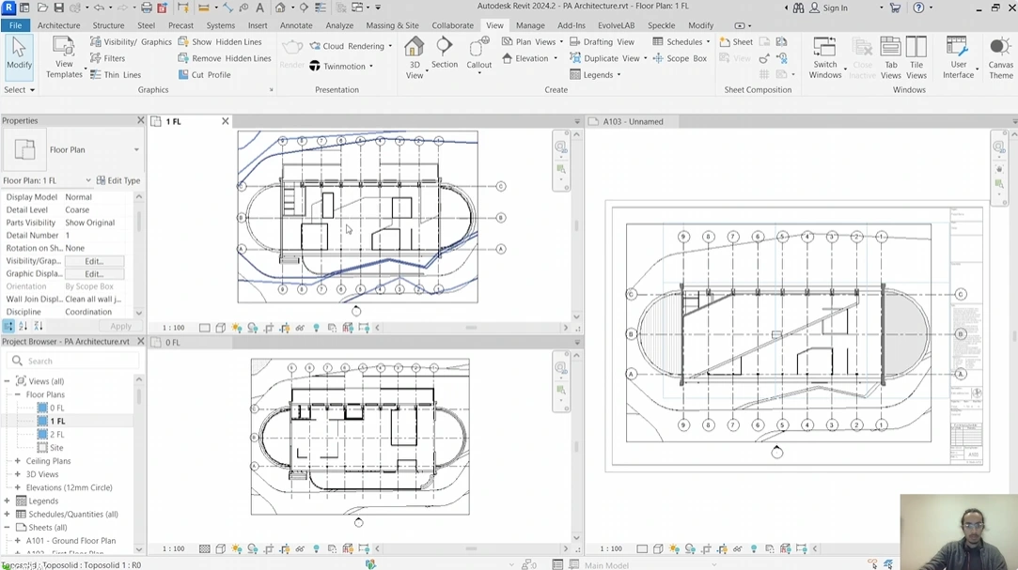The image size is (1018, 570).
Task: Click the Edit Type button
Action: tap(118, 180)
